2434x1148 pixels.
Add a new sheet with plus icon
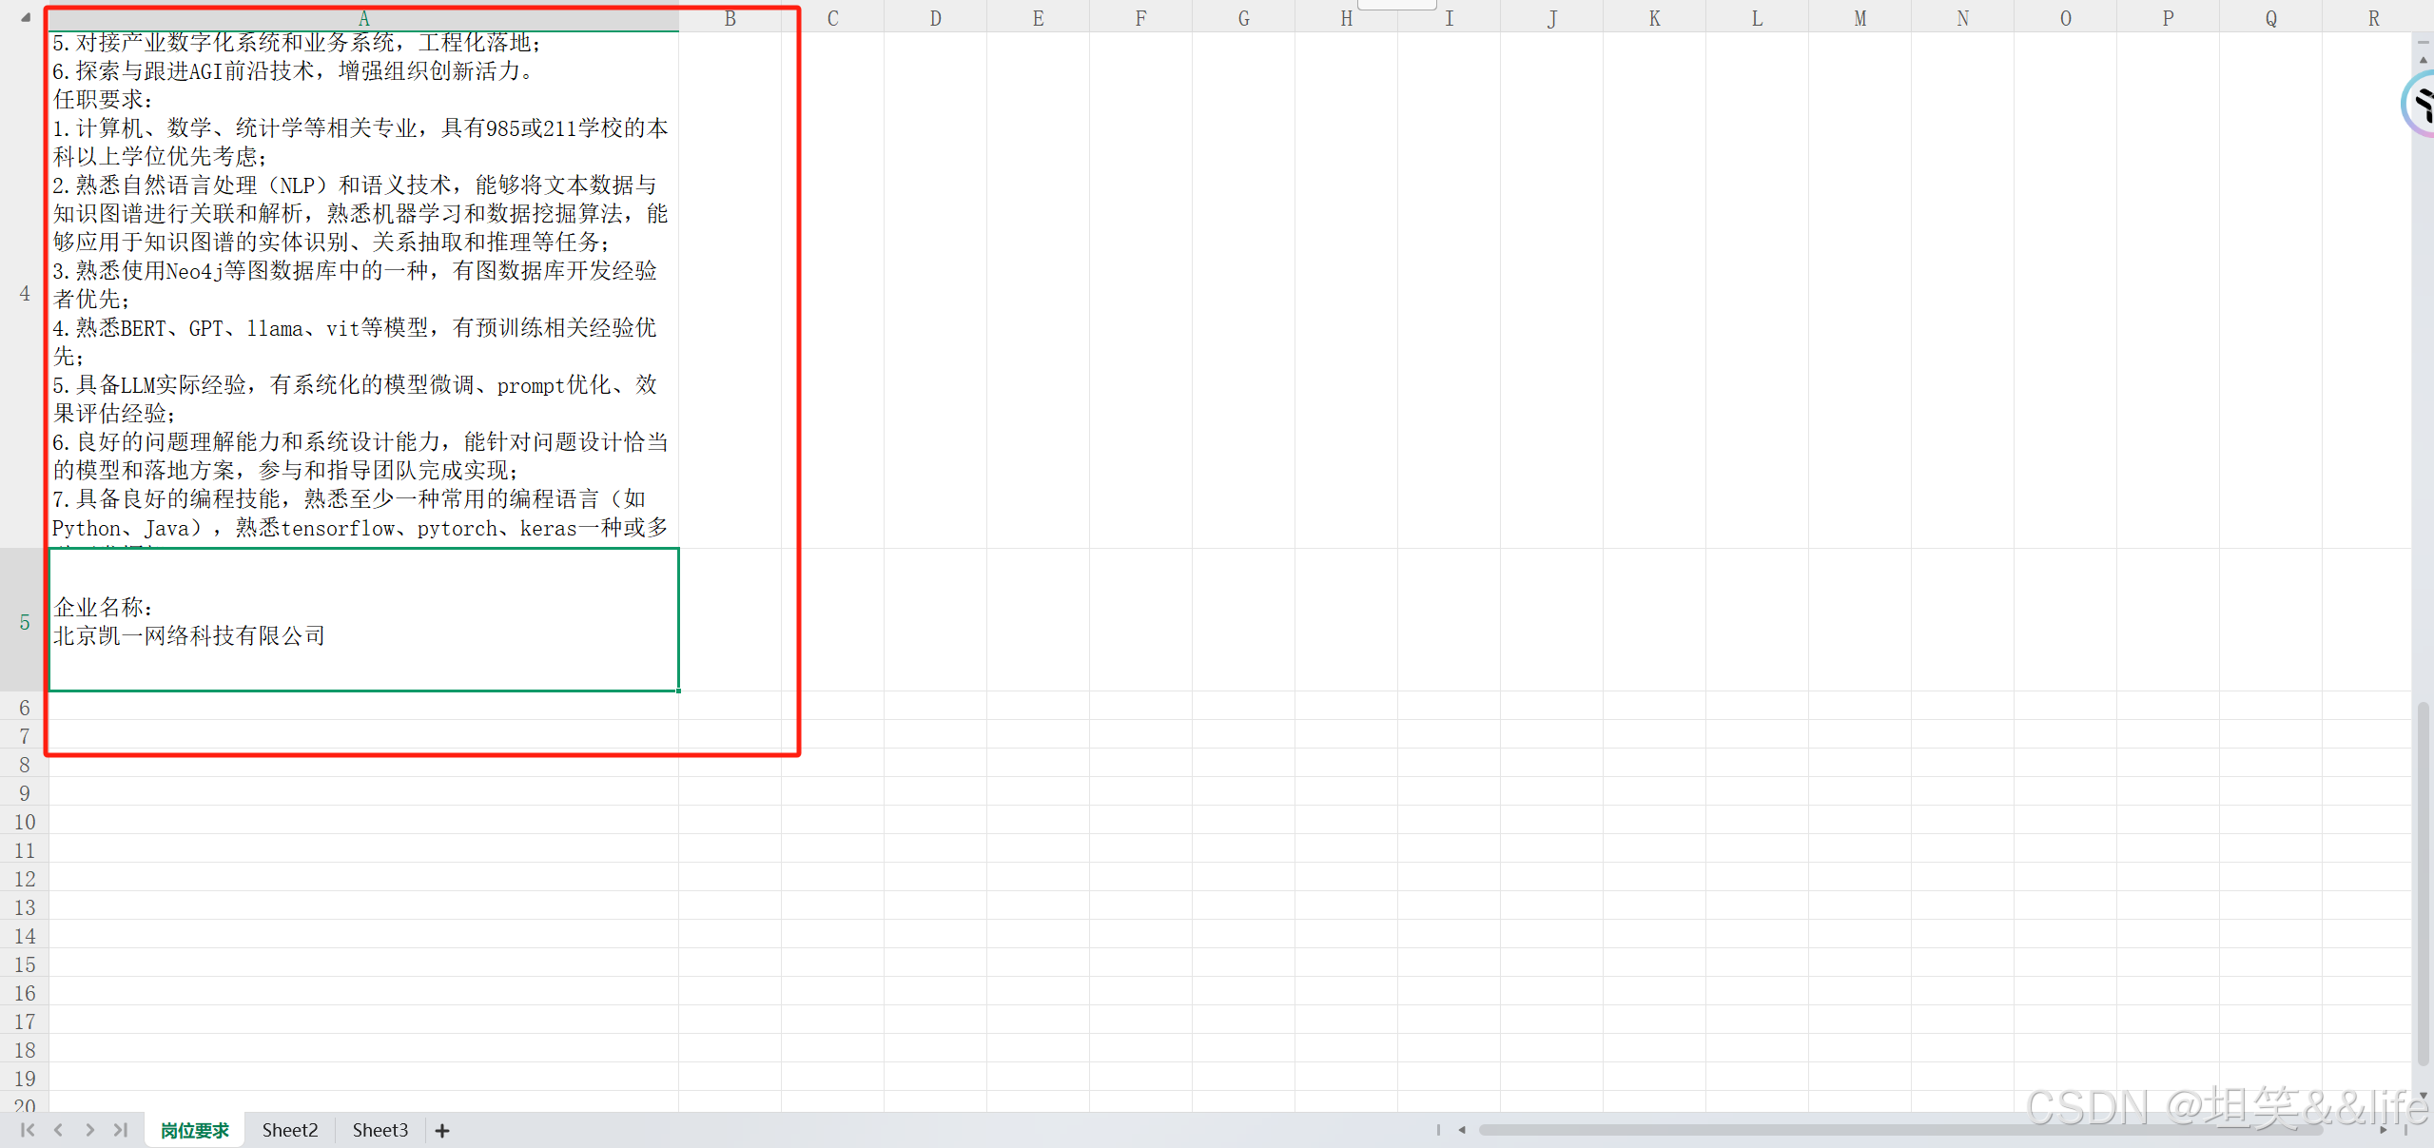point(442,1131)
